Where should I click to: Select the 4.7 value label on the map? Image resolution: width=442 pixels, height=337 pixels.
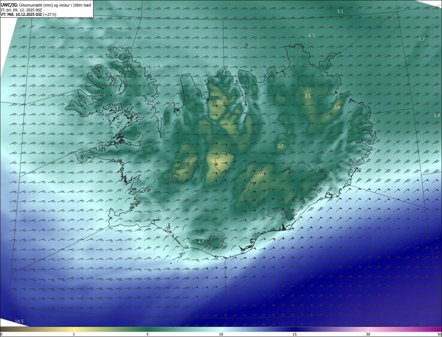click(x=201, y=242)
